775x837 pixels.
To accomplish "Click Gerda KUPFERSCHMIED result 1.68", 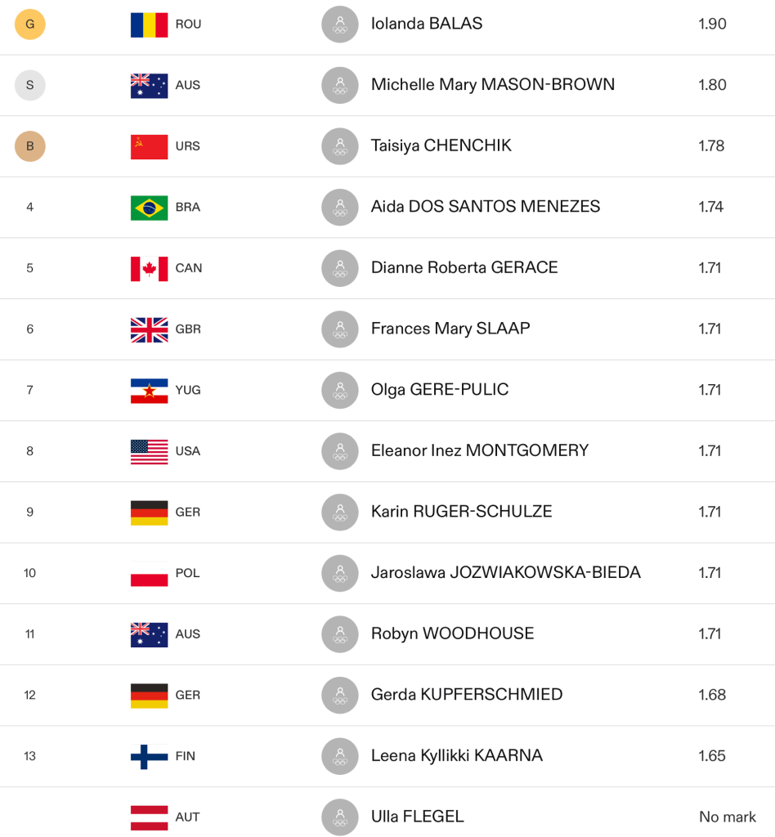I will 712,695.
